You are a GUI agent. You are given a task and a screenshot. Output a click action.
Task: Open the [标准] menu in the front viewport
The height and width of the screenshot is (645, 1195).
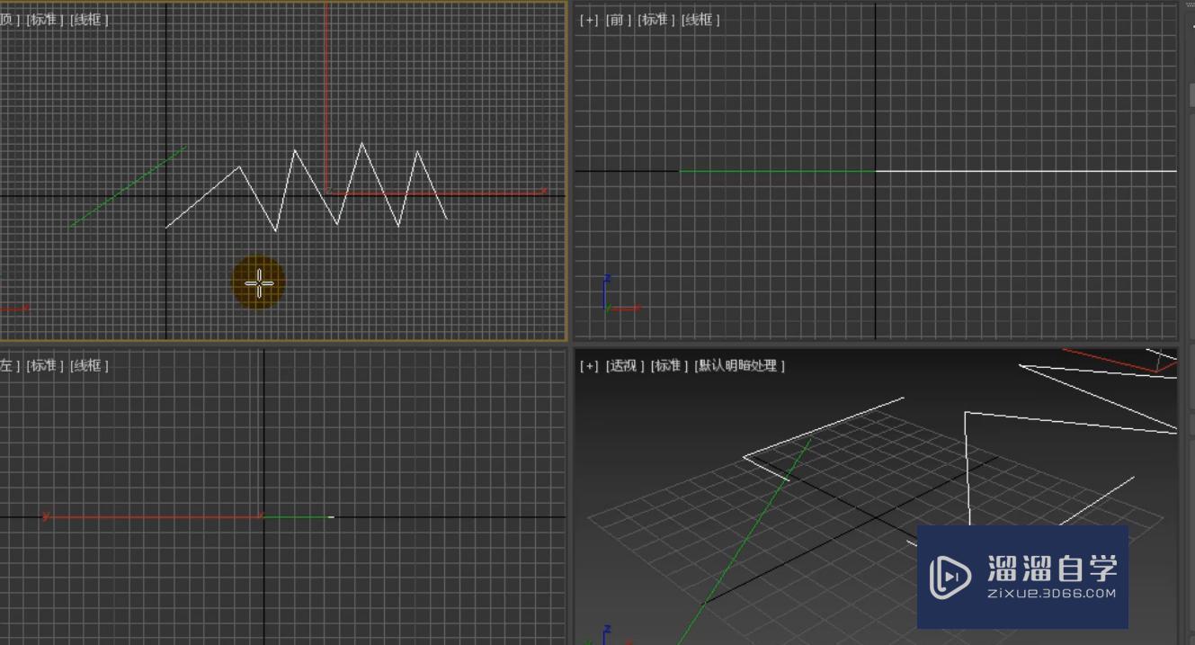click(656, 20)
